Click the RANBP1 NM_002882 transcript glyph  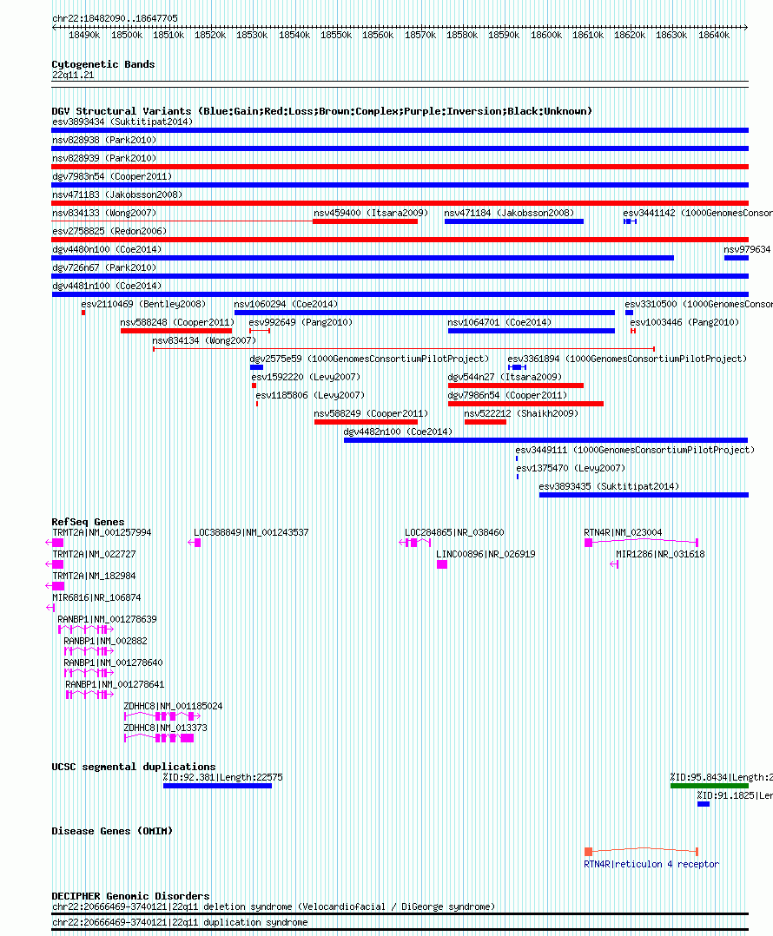89,651
